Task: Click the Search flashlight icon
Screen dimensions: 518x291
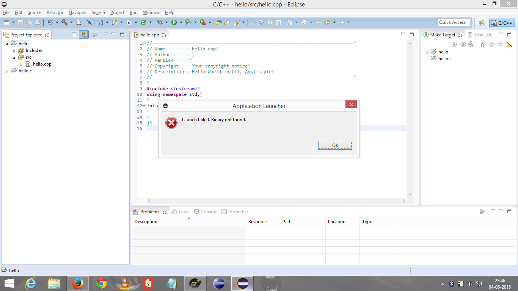Action: [237, 23]
